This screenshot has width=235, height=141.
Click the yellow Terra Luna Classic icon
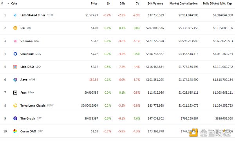(x=15, y=105)
